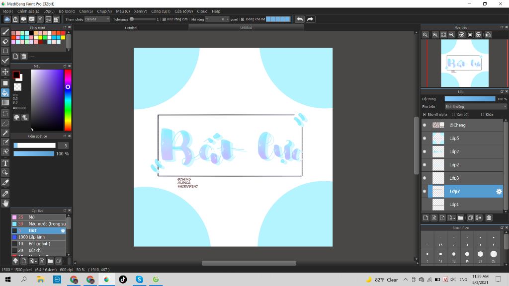Select the Lấp lánh brush
509x286 pixels.
tap(39, 237)
